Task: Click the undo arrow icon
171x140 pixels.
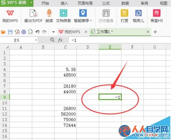Action: pos(37,32)
